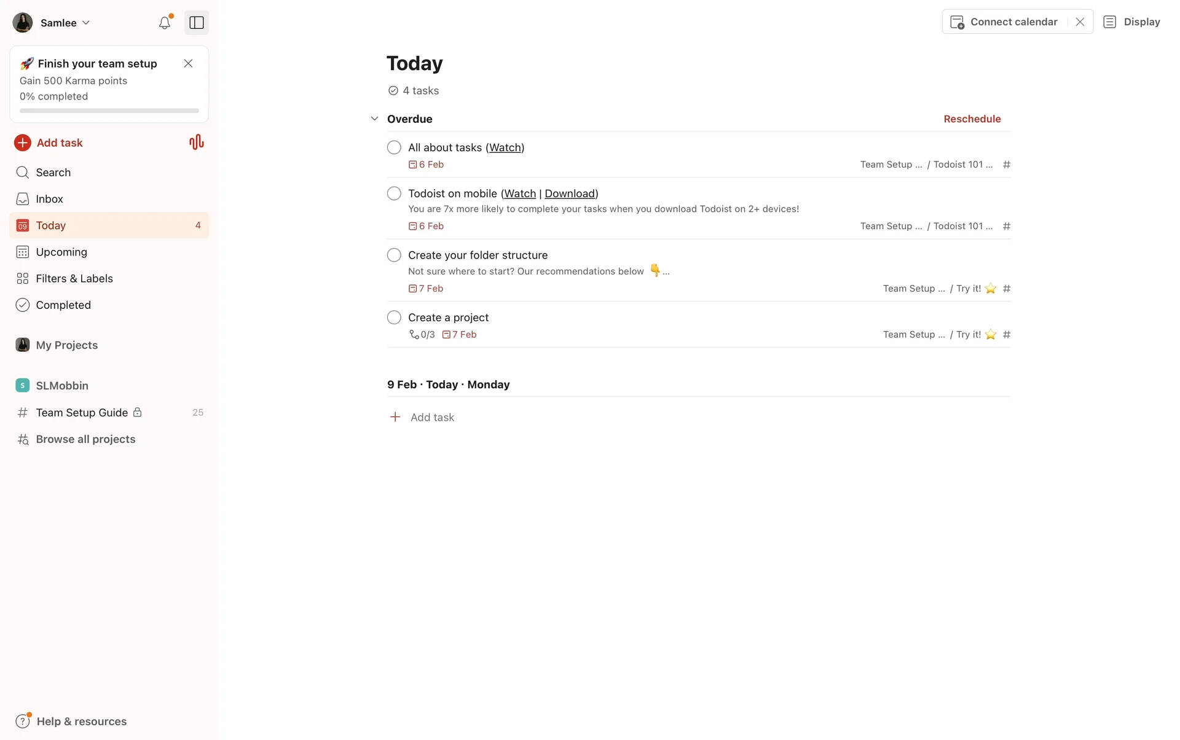Complete the 'Create a project' task

[x=394, y=317]
